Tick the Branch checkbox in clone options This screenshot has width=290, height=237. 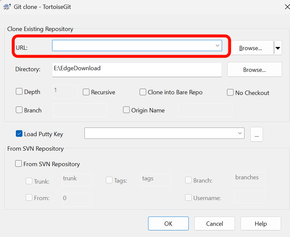[x=19, y=110]
